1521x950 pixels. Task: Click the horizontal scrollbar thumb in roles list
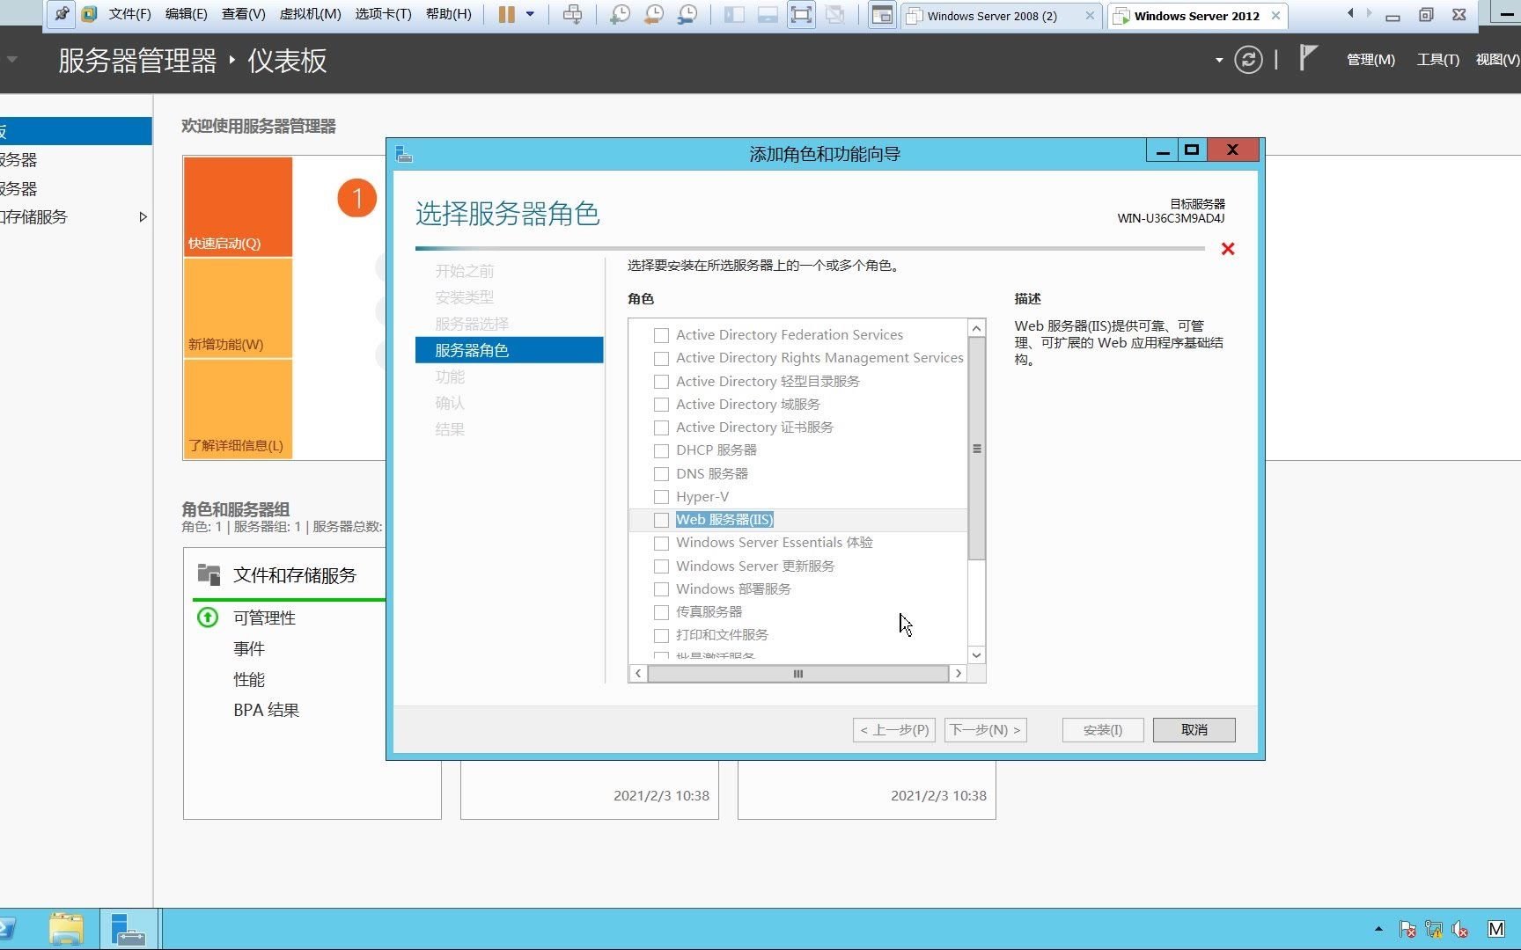[798, 674]
